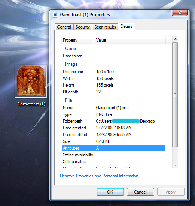This screenshot has width=195, height=206.
Task: Confirm with the OK button
Action: (110, 192)
